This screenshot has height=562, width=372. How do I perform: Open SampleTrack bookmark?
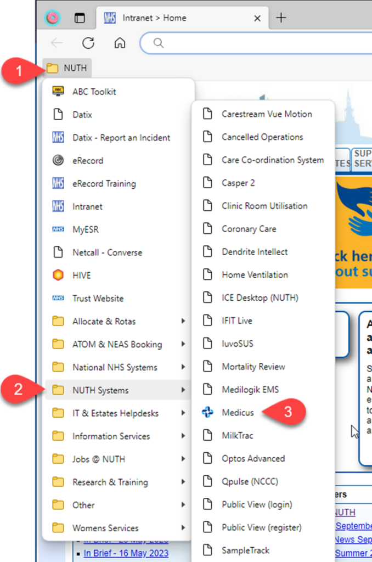tap(263, 550)
